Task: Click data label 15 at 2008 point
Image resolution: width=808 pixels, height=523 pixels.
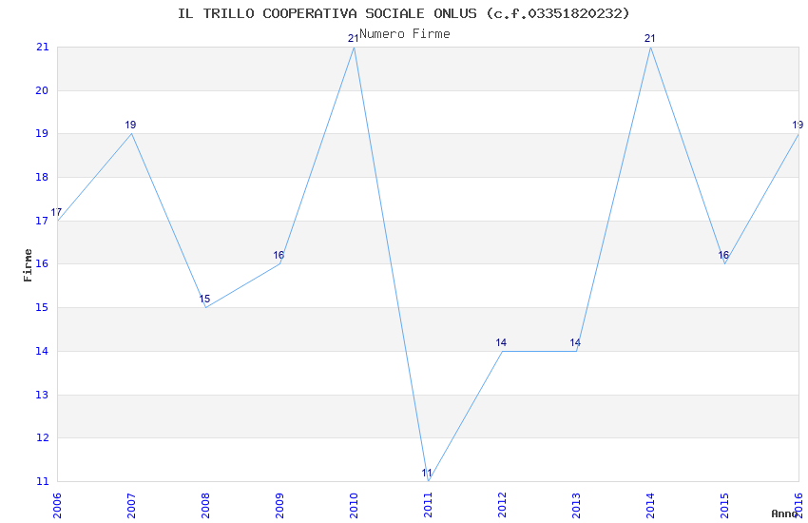Action: point(204,299)
